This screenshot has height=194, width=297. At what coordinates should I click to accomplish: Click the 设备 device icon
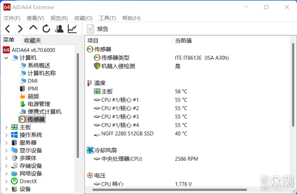pyautogui.click(x=14, y=189)
